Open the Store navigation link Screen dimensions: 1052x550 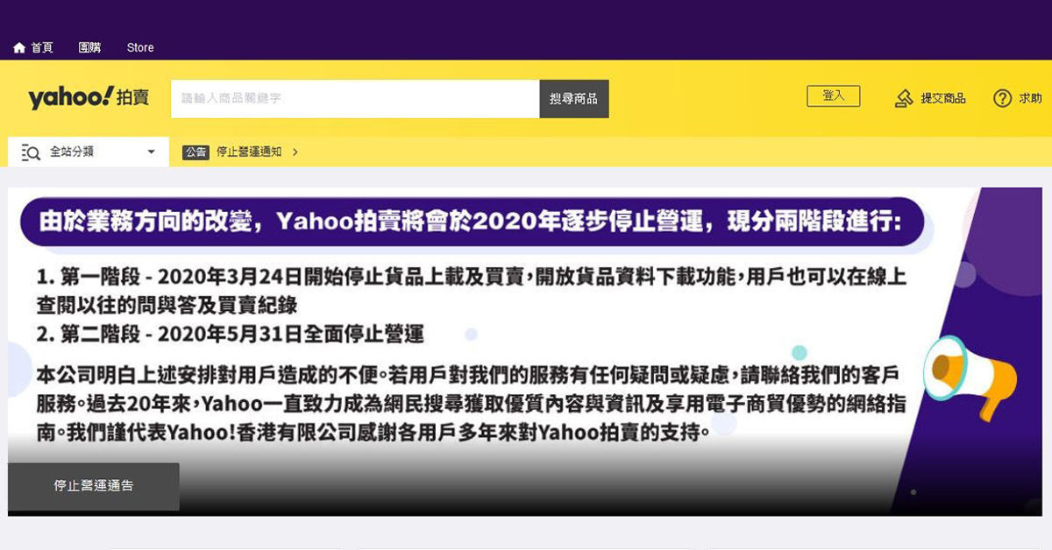[140, 48]
